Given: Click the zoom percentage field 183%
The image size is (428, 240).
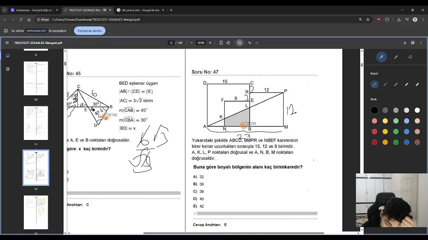Looking at the screenshot, I should click(x=201, y=43).
